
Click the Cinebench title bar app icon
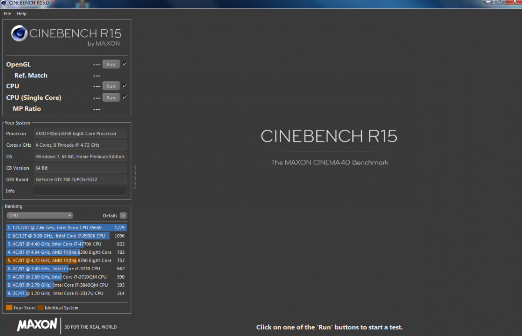pos(4,3)
